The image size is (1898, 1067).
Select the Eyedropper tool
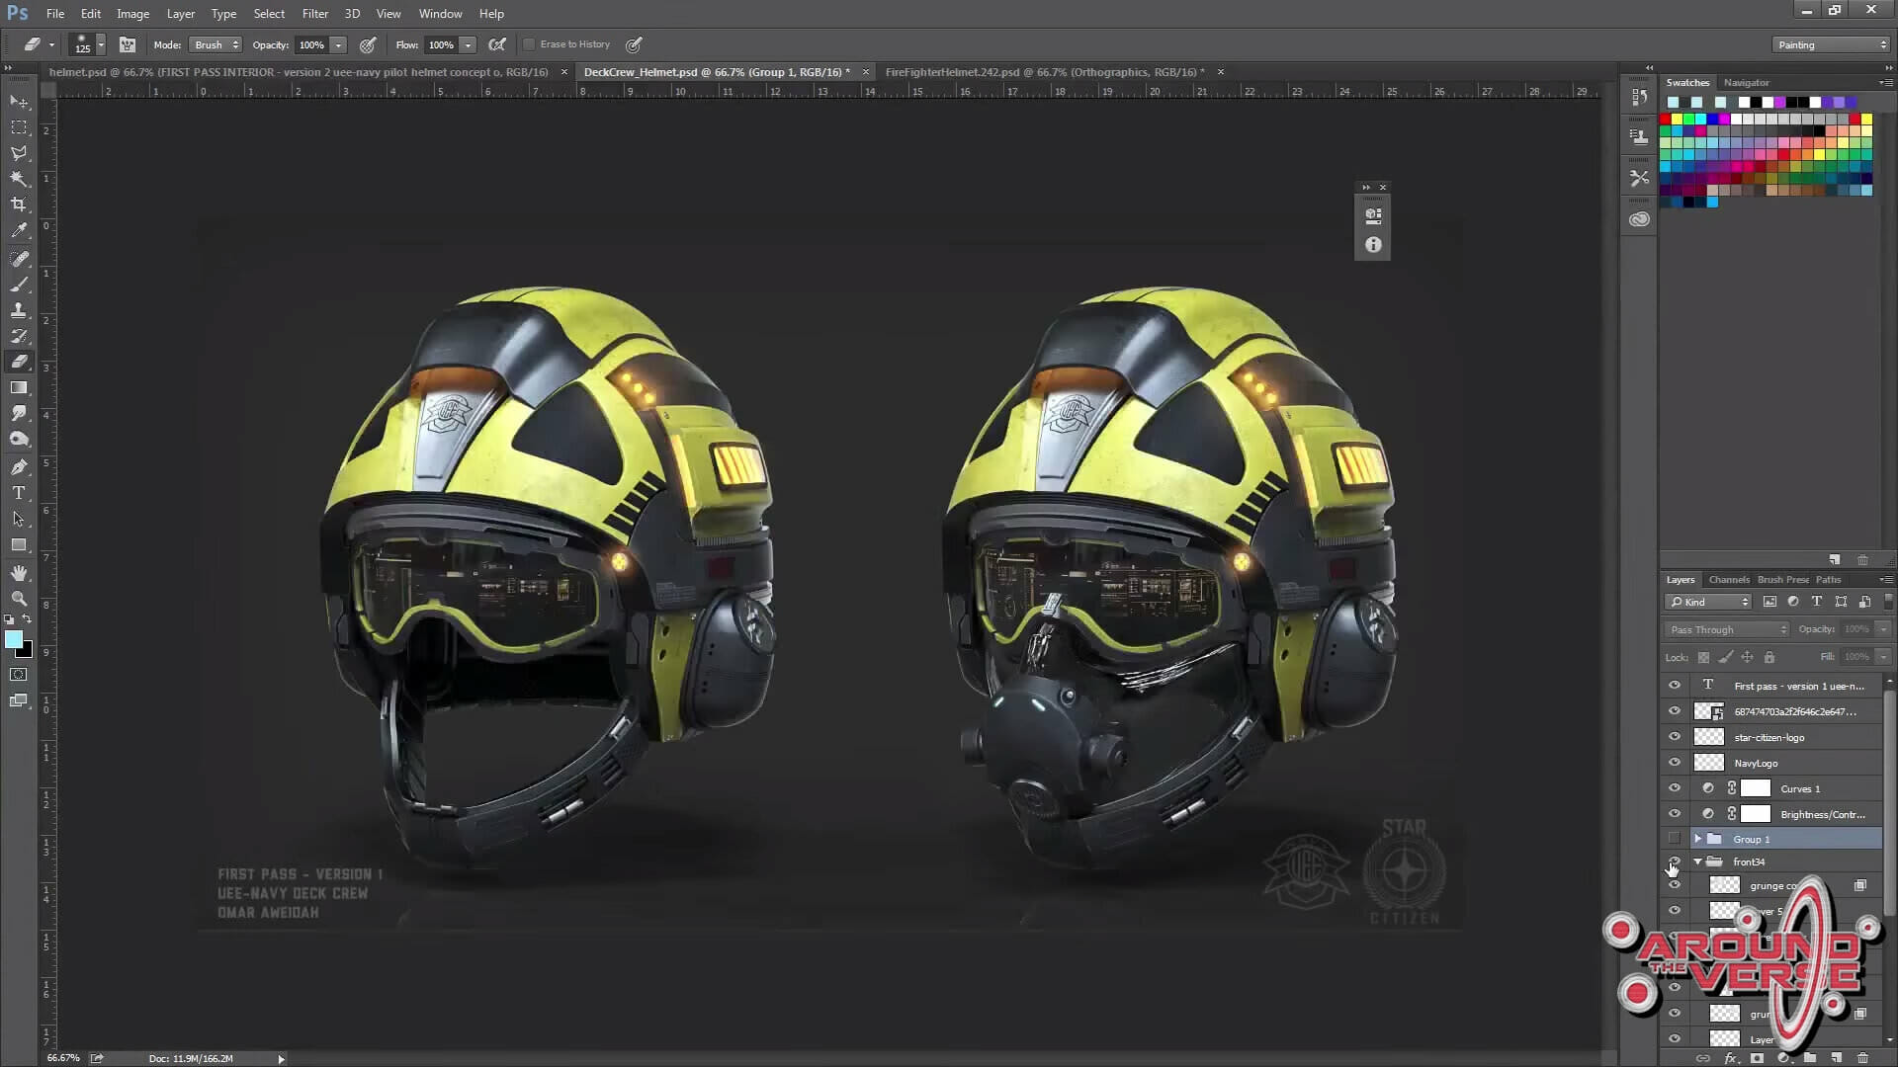pos(19,230)
